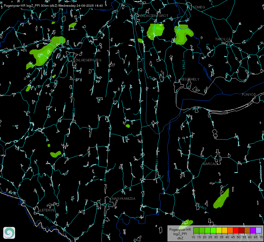Click the SÜMEG town label
The width and height of the screenshot is (264, 242).
click(199, 7)
